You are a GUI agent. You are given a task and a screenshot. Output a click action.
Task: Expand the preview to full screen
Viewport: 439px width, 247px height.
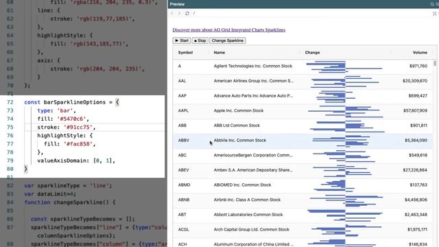434,14
